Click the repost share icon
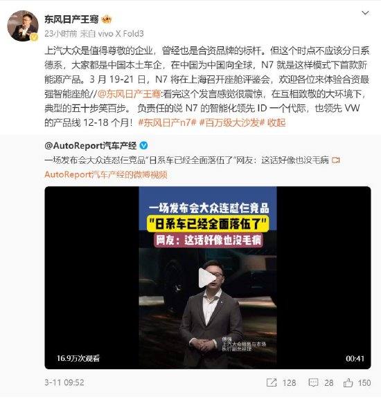 pyautogui.click(x=272, y=382)
